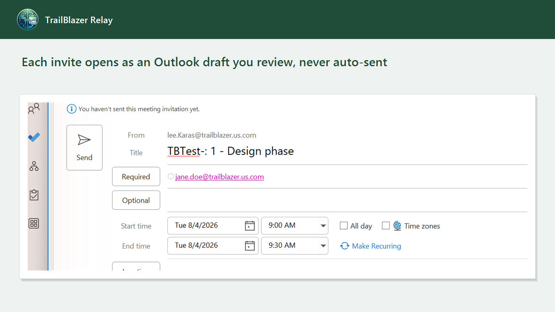The image size is (555, 312).
Task: Click the From address lee.Karas@trailblazer.us.com
Action: tap(212, 135)
